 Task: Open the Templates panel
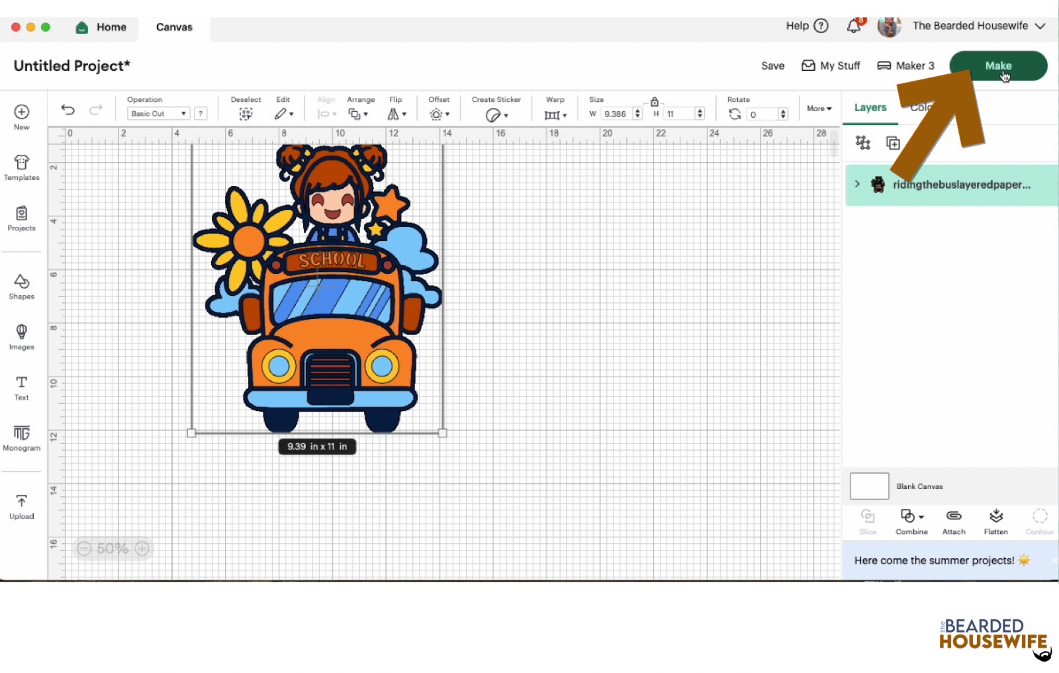coord(21,167)
